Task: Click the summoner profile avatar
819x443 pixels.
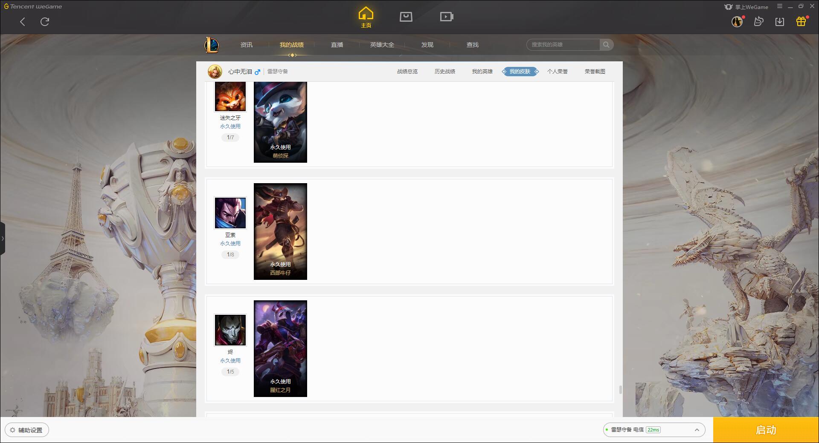Action: point(215,72)
